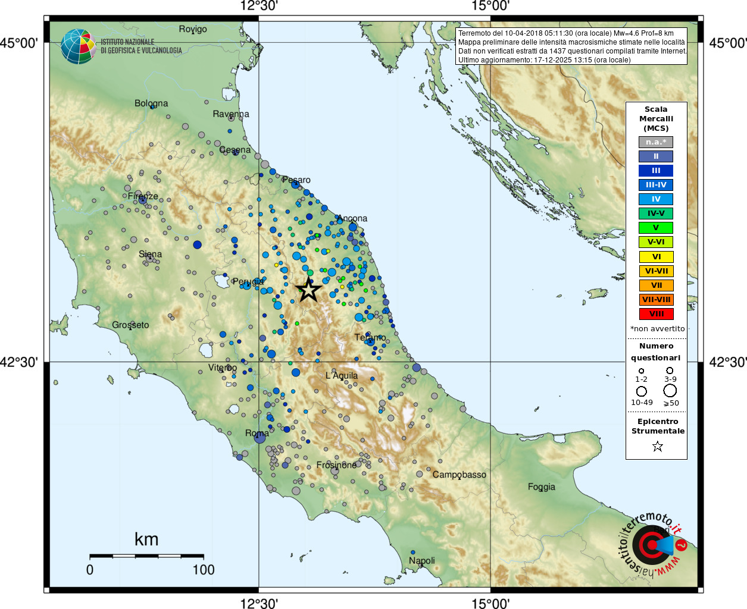Image resolution: width=747 pixels, height=609 pixels.
Task: Click the Bologna city label
Action: click(151, 103)
